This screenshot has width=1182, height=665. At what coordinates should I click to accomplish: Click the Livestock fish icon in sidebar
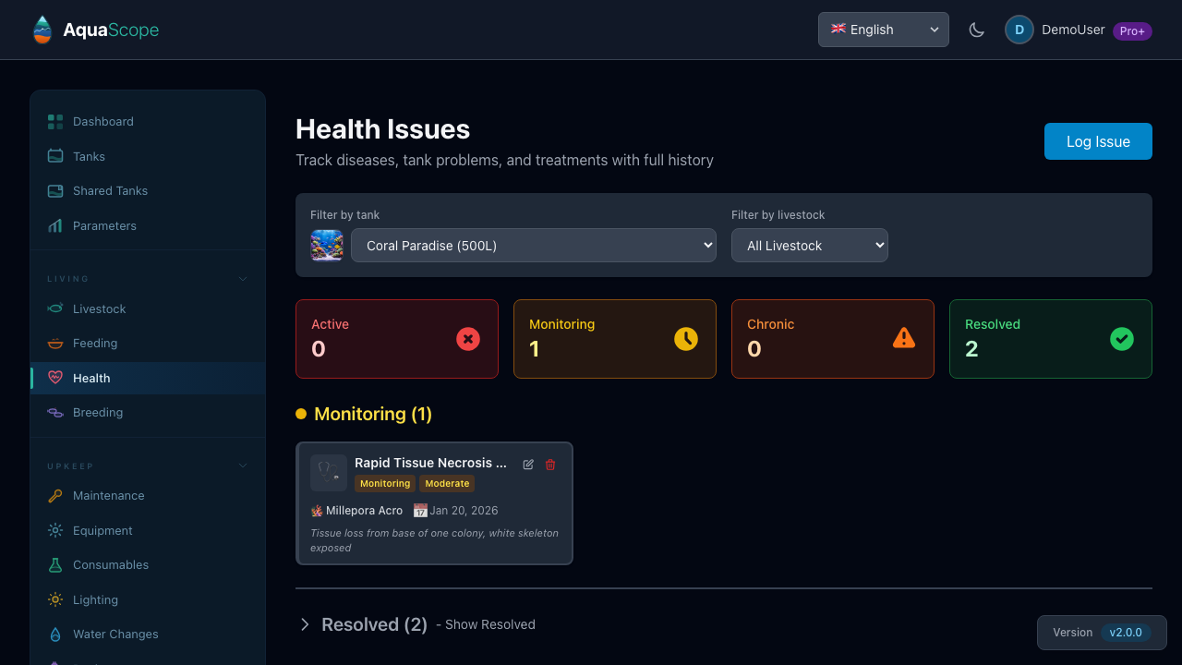click(x=55, y=308)
